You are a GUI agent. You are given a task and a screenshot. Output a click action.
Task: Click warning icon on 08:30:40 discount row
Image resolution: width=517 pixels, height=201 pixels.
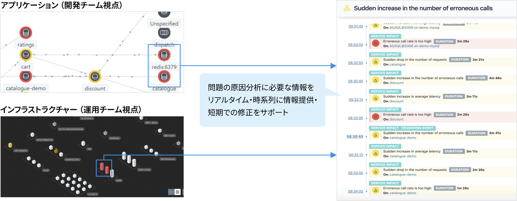click(x=376, y=80)
